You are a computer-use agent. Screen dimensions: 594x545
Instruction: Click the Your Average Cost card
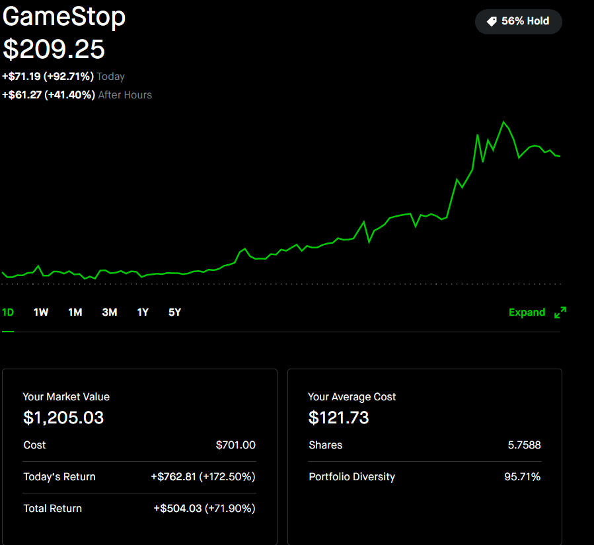click(425, 456)
